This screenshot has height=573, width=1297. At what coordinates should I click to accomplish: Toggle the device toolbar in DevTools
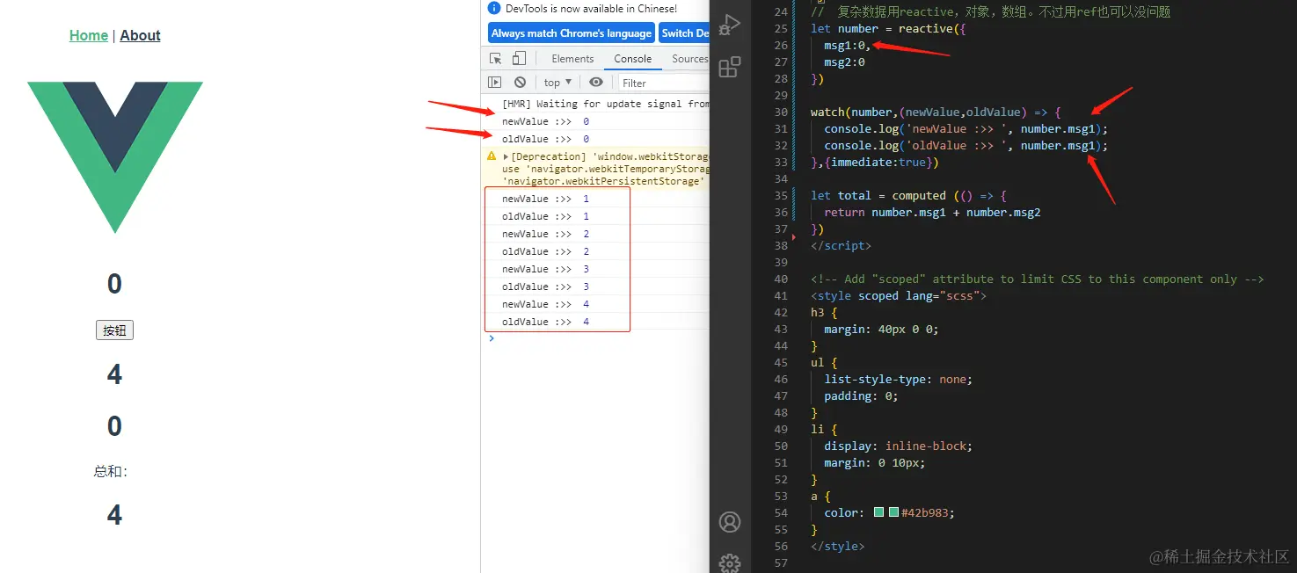tap(519, 59)
